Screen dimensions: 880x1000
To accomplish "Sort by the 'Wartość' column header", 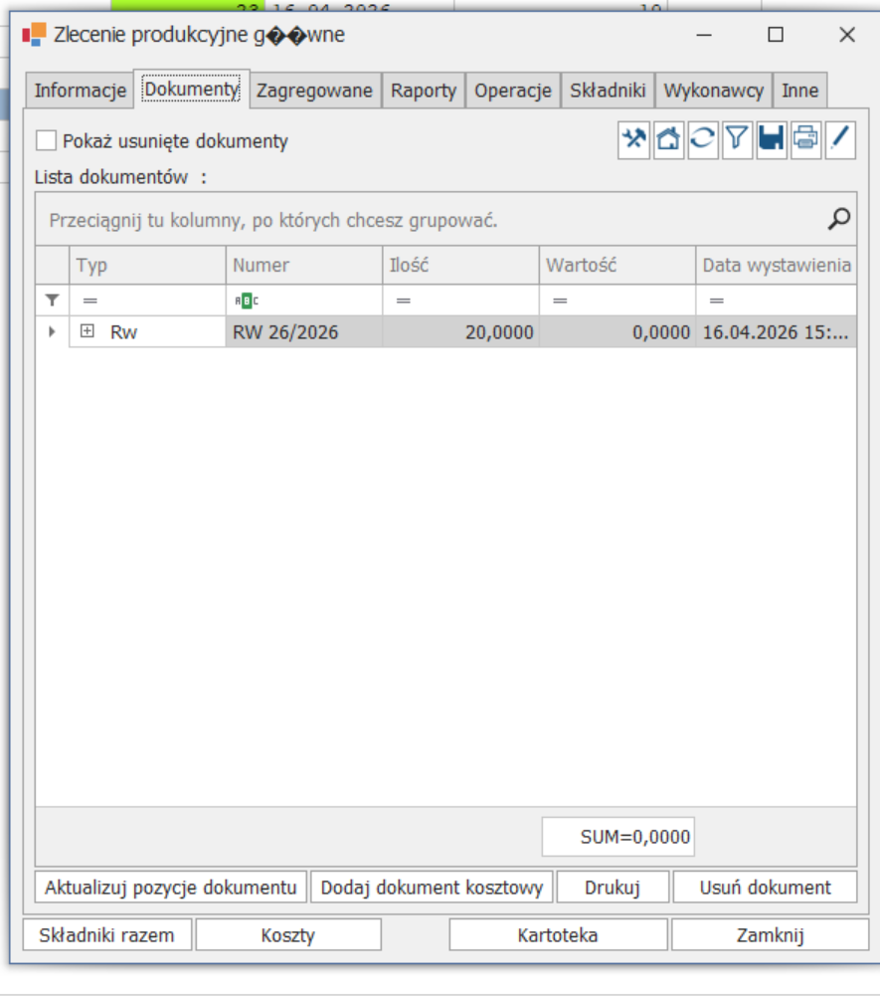I will (x=616, y=266).
